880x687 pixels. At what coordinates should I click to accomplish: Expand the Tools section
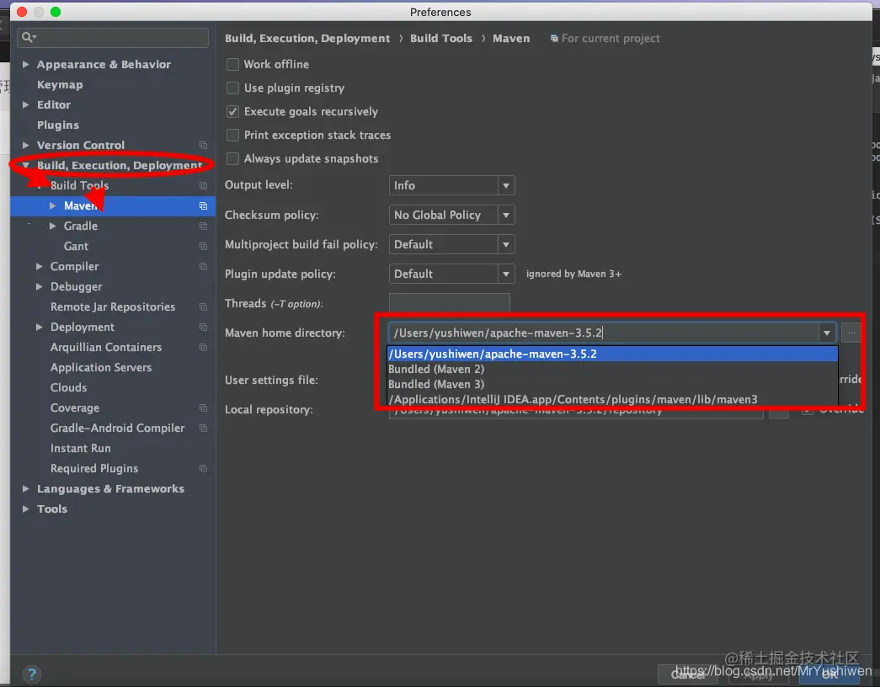26,509
